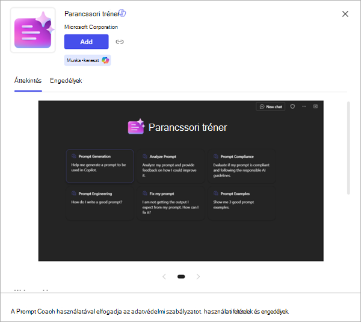Click the vertical scrollbar of the dialog
Image resolution: width=361 pixels, height=322 pixels.
click(348, 148)
